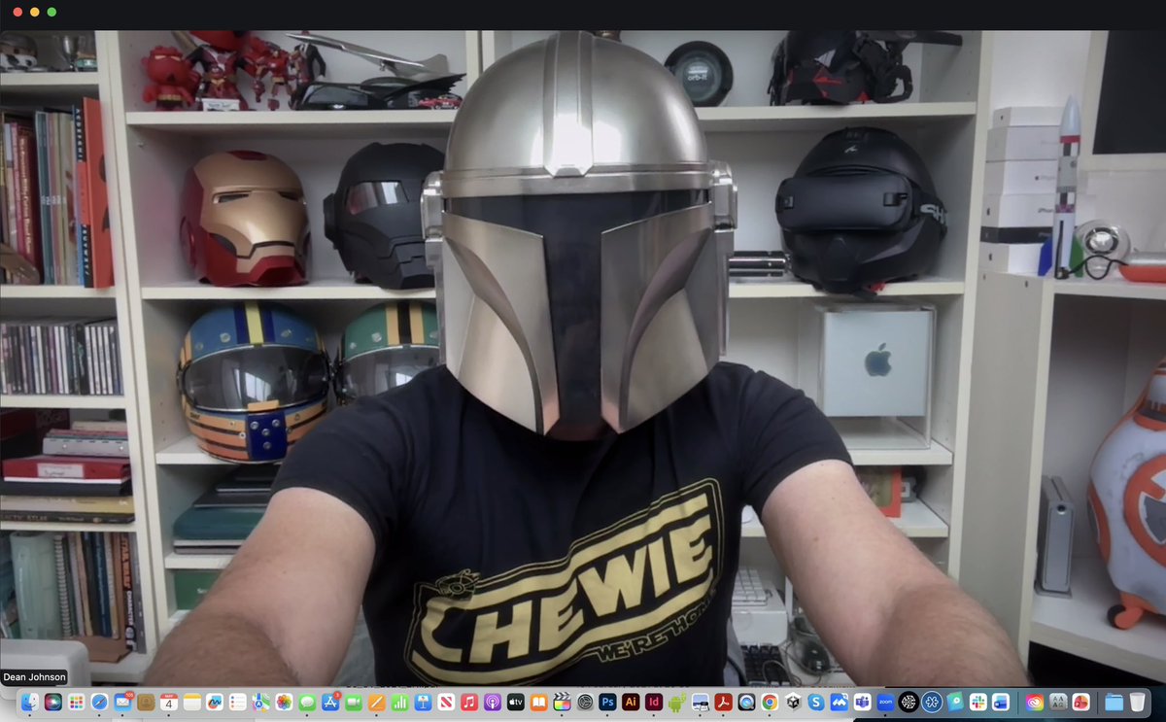
Task: Open Unity from the dock
Action: [793, 702]
